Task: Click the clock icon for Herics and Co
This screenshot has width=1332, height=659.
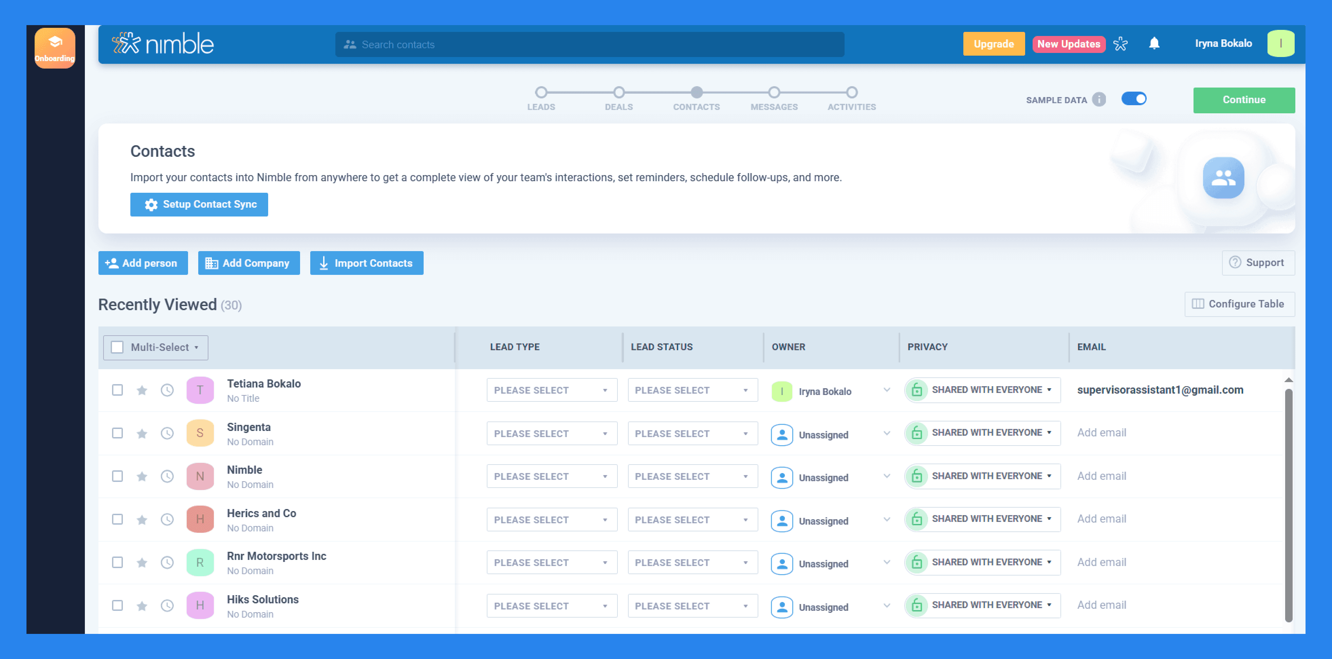Action: (167, 520)
